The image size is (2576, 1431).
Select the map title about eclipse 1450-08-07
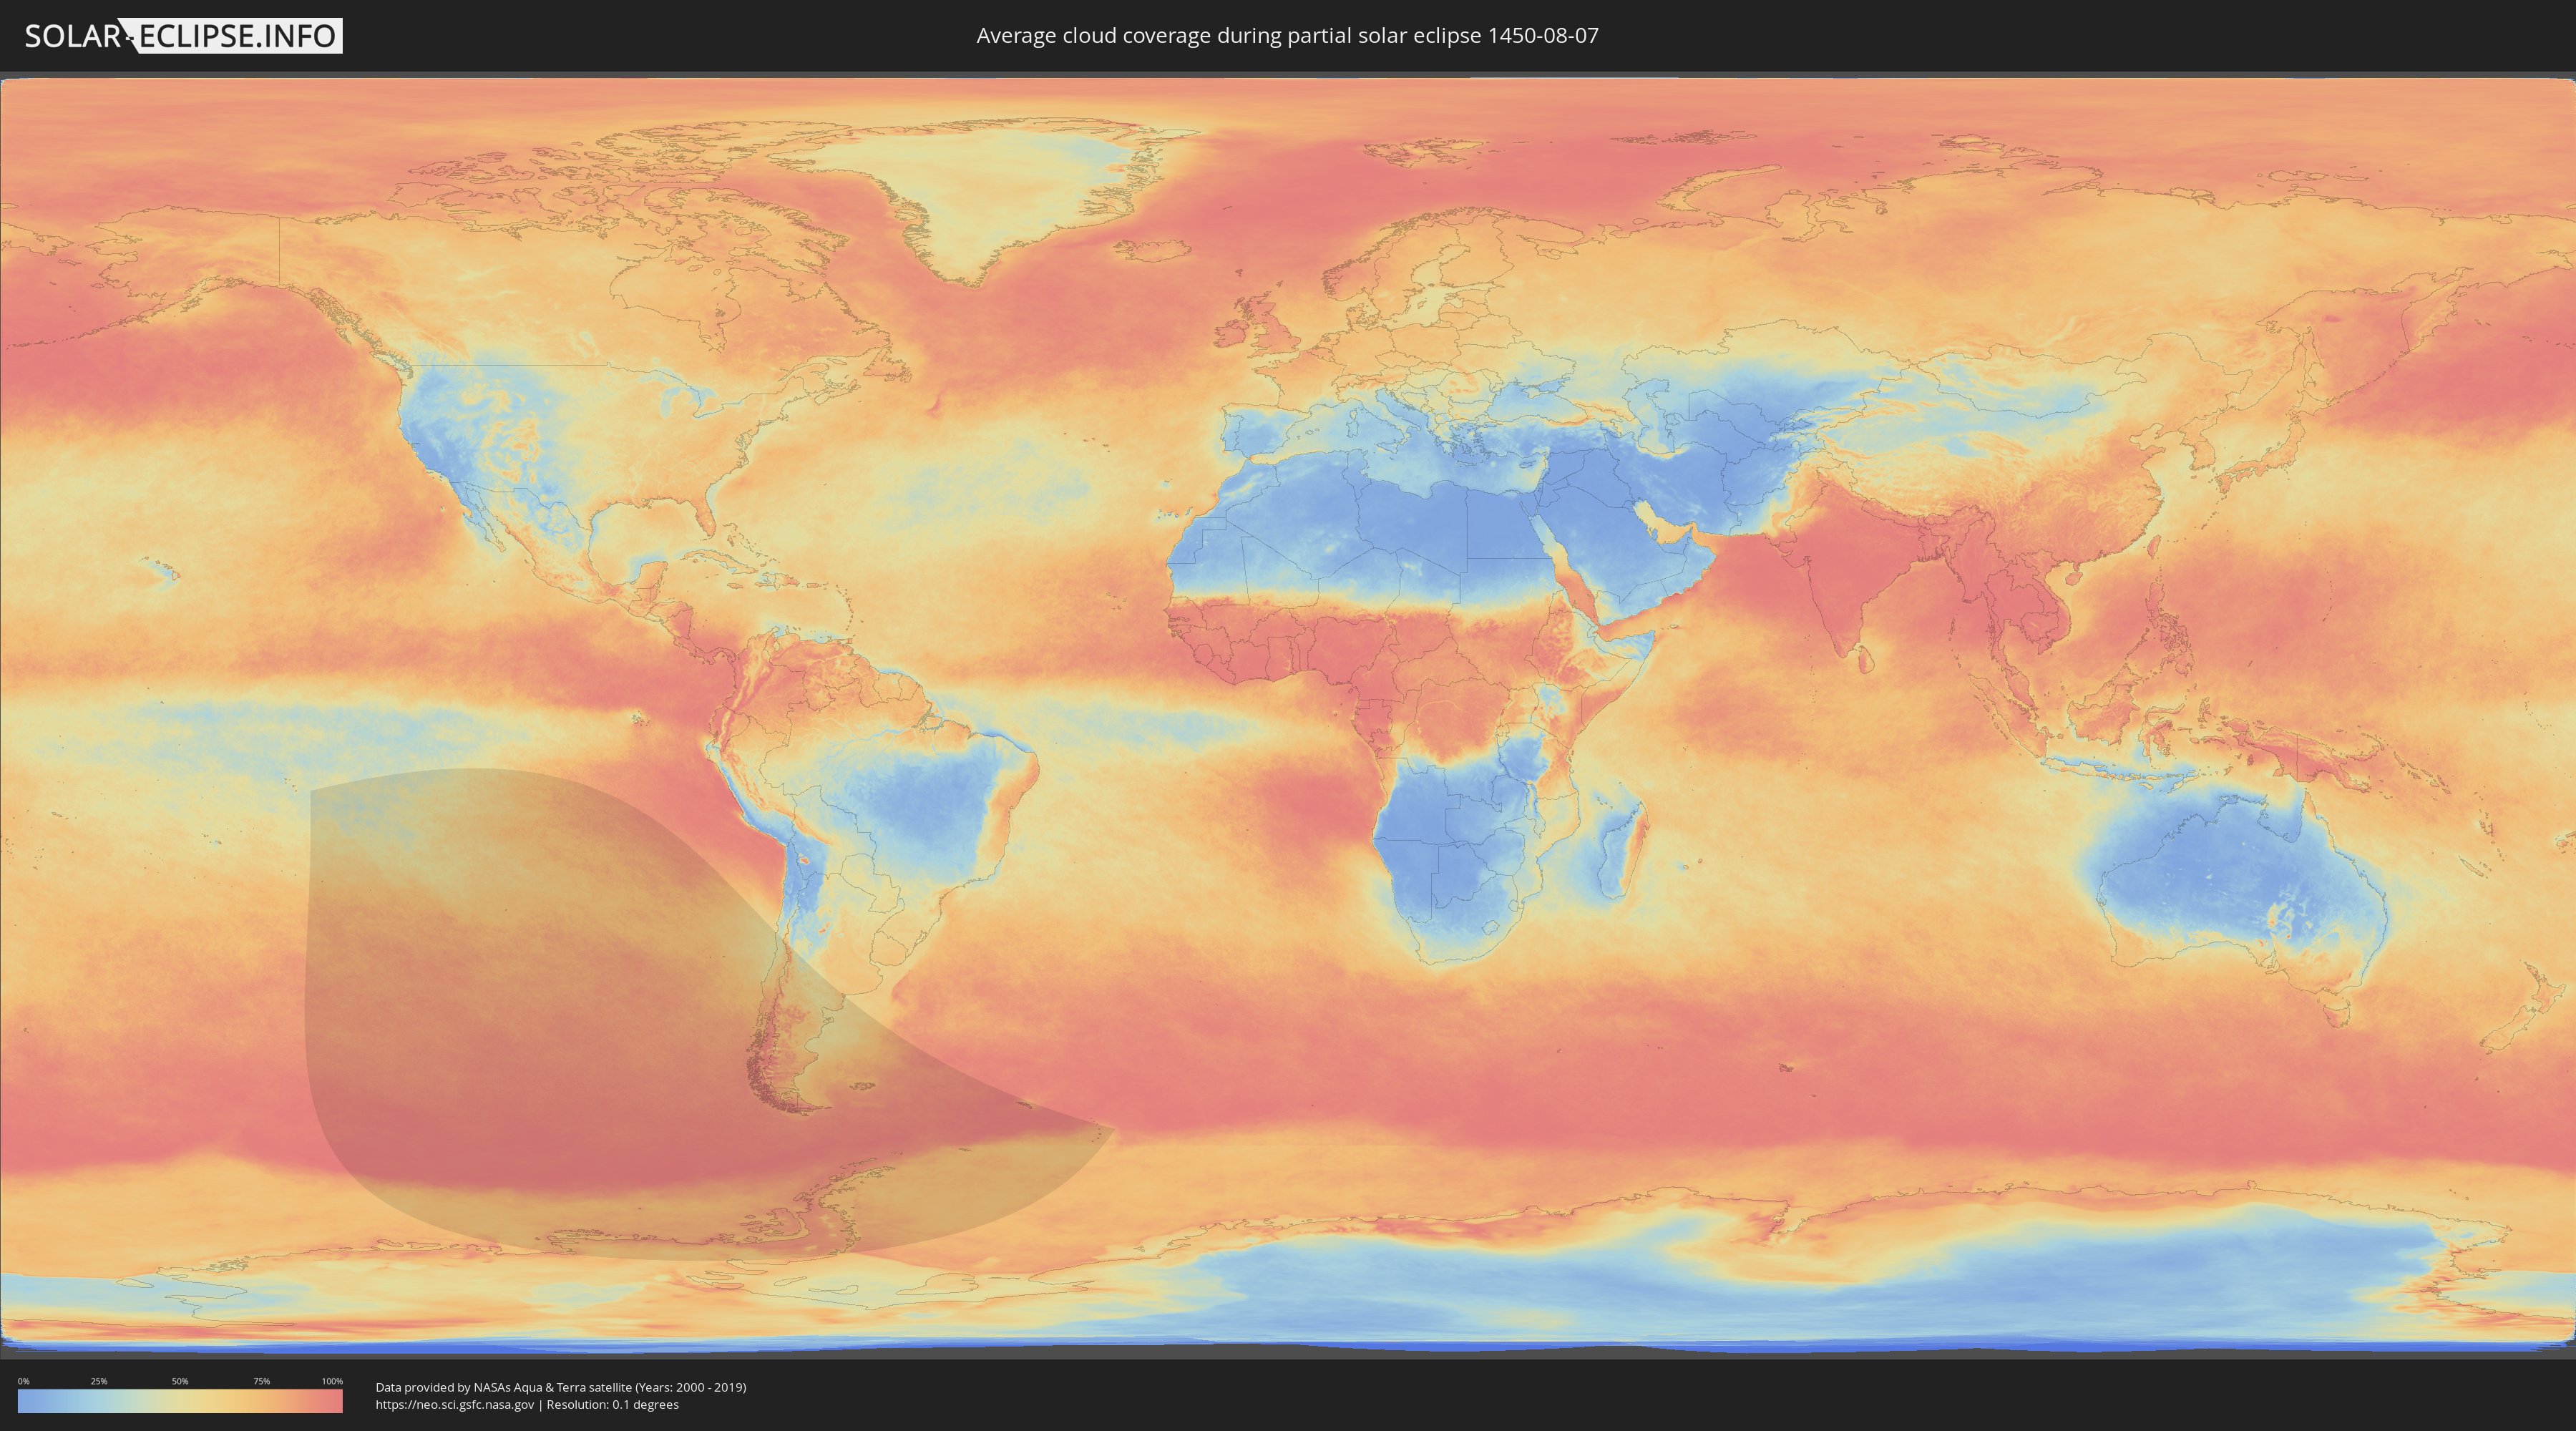(1287, 35)
